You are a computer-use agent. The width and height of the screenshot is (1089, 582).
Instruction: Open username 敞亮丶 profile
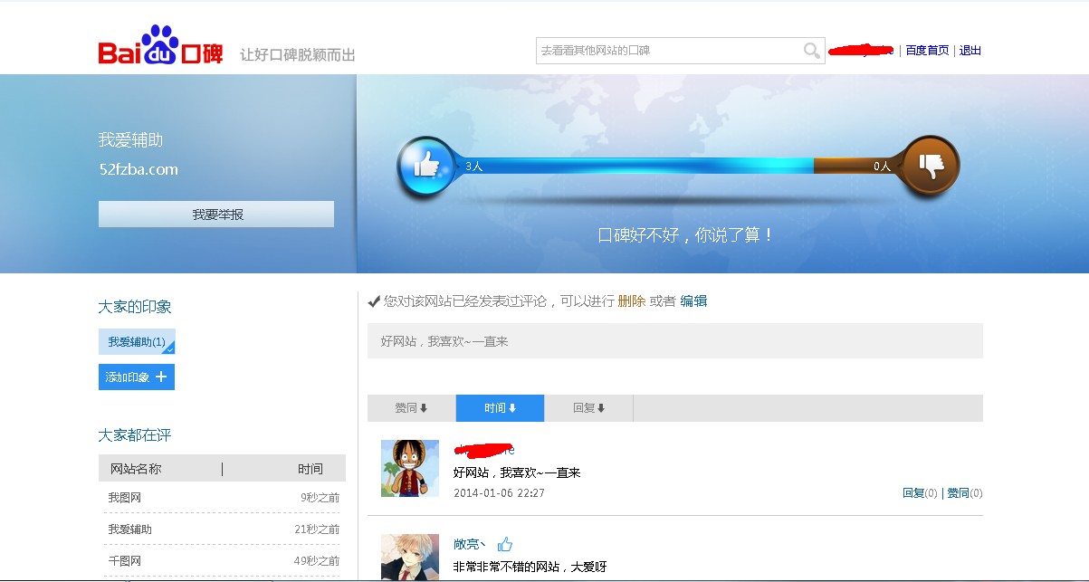pyautogui.click(x=470, y=544)
